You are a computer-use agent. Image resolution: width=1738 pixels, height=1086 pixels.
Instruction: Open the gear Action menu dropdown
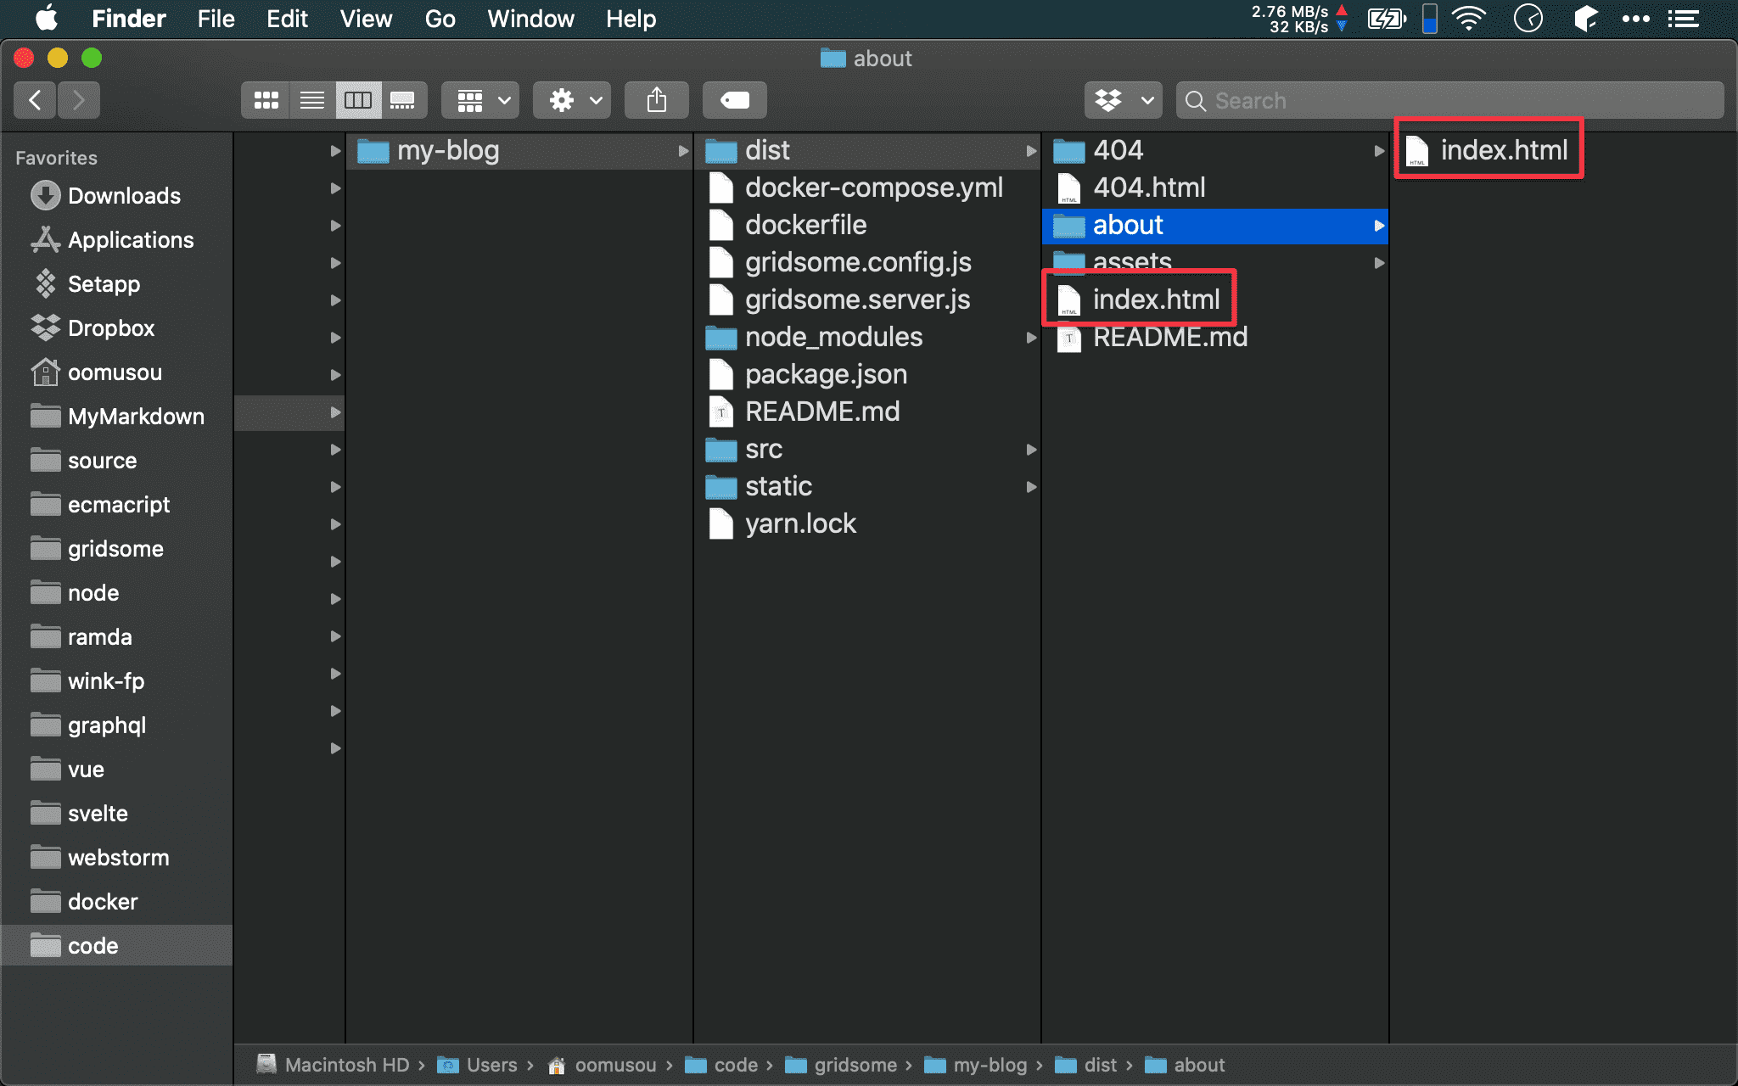click(572, 101)
